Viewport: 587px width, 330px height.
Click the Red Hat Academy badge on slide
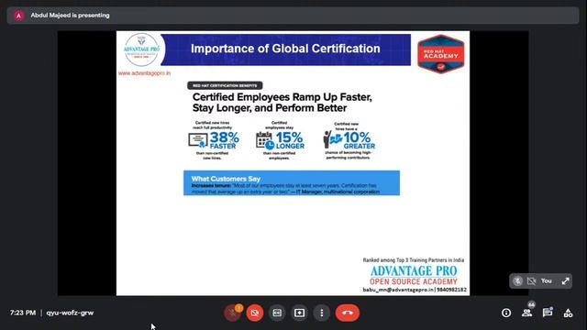[441, 54]
